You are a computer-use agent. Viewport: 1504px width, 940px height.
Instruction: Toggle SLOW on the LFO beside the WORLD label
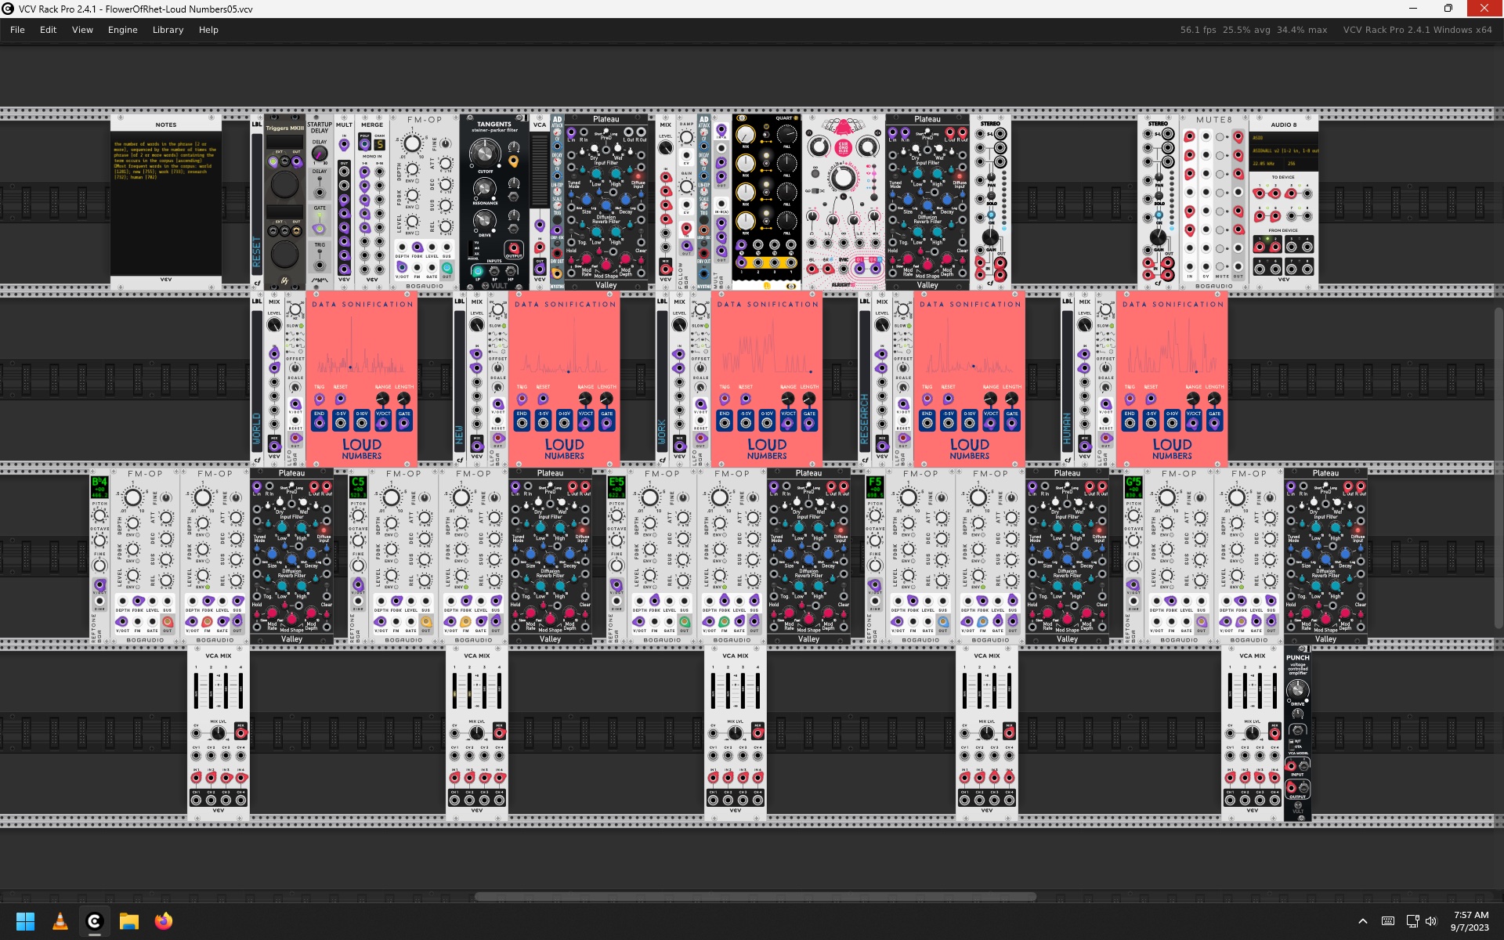coord(301,326)
